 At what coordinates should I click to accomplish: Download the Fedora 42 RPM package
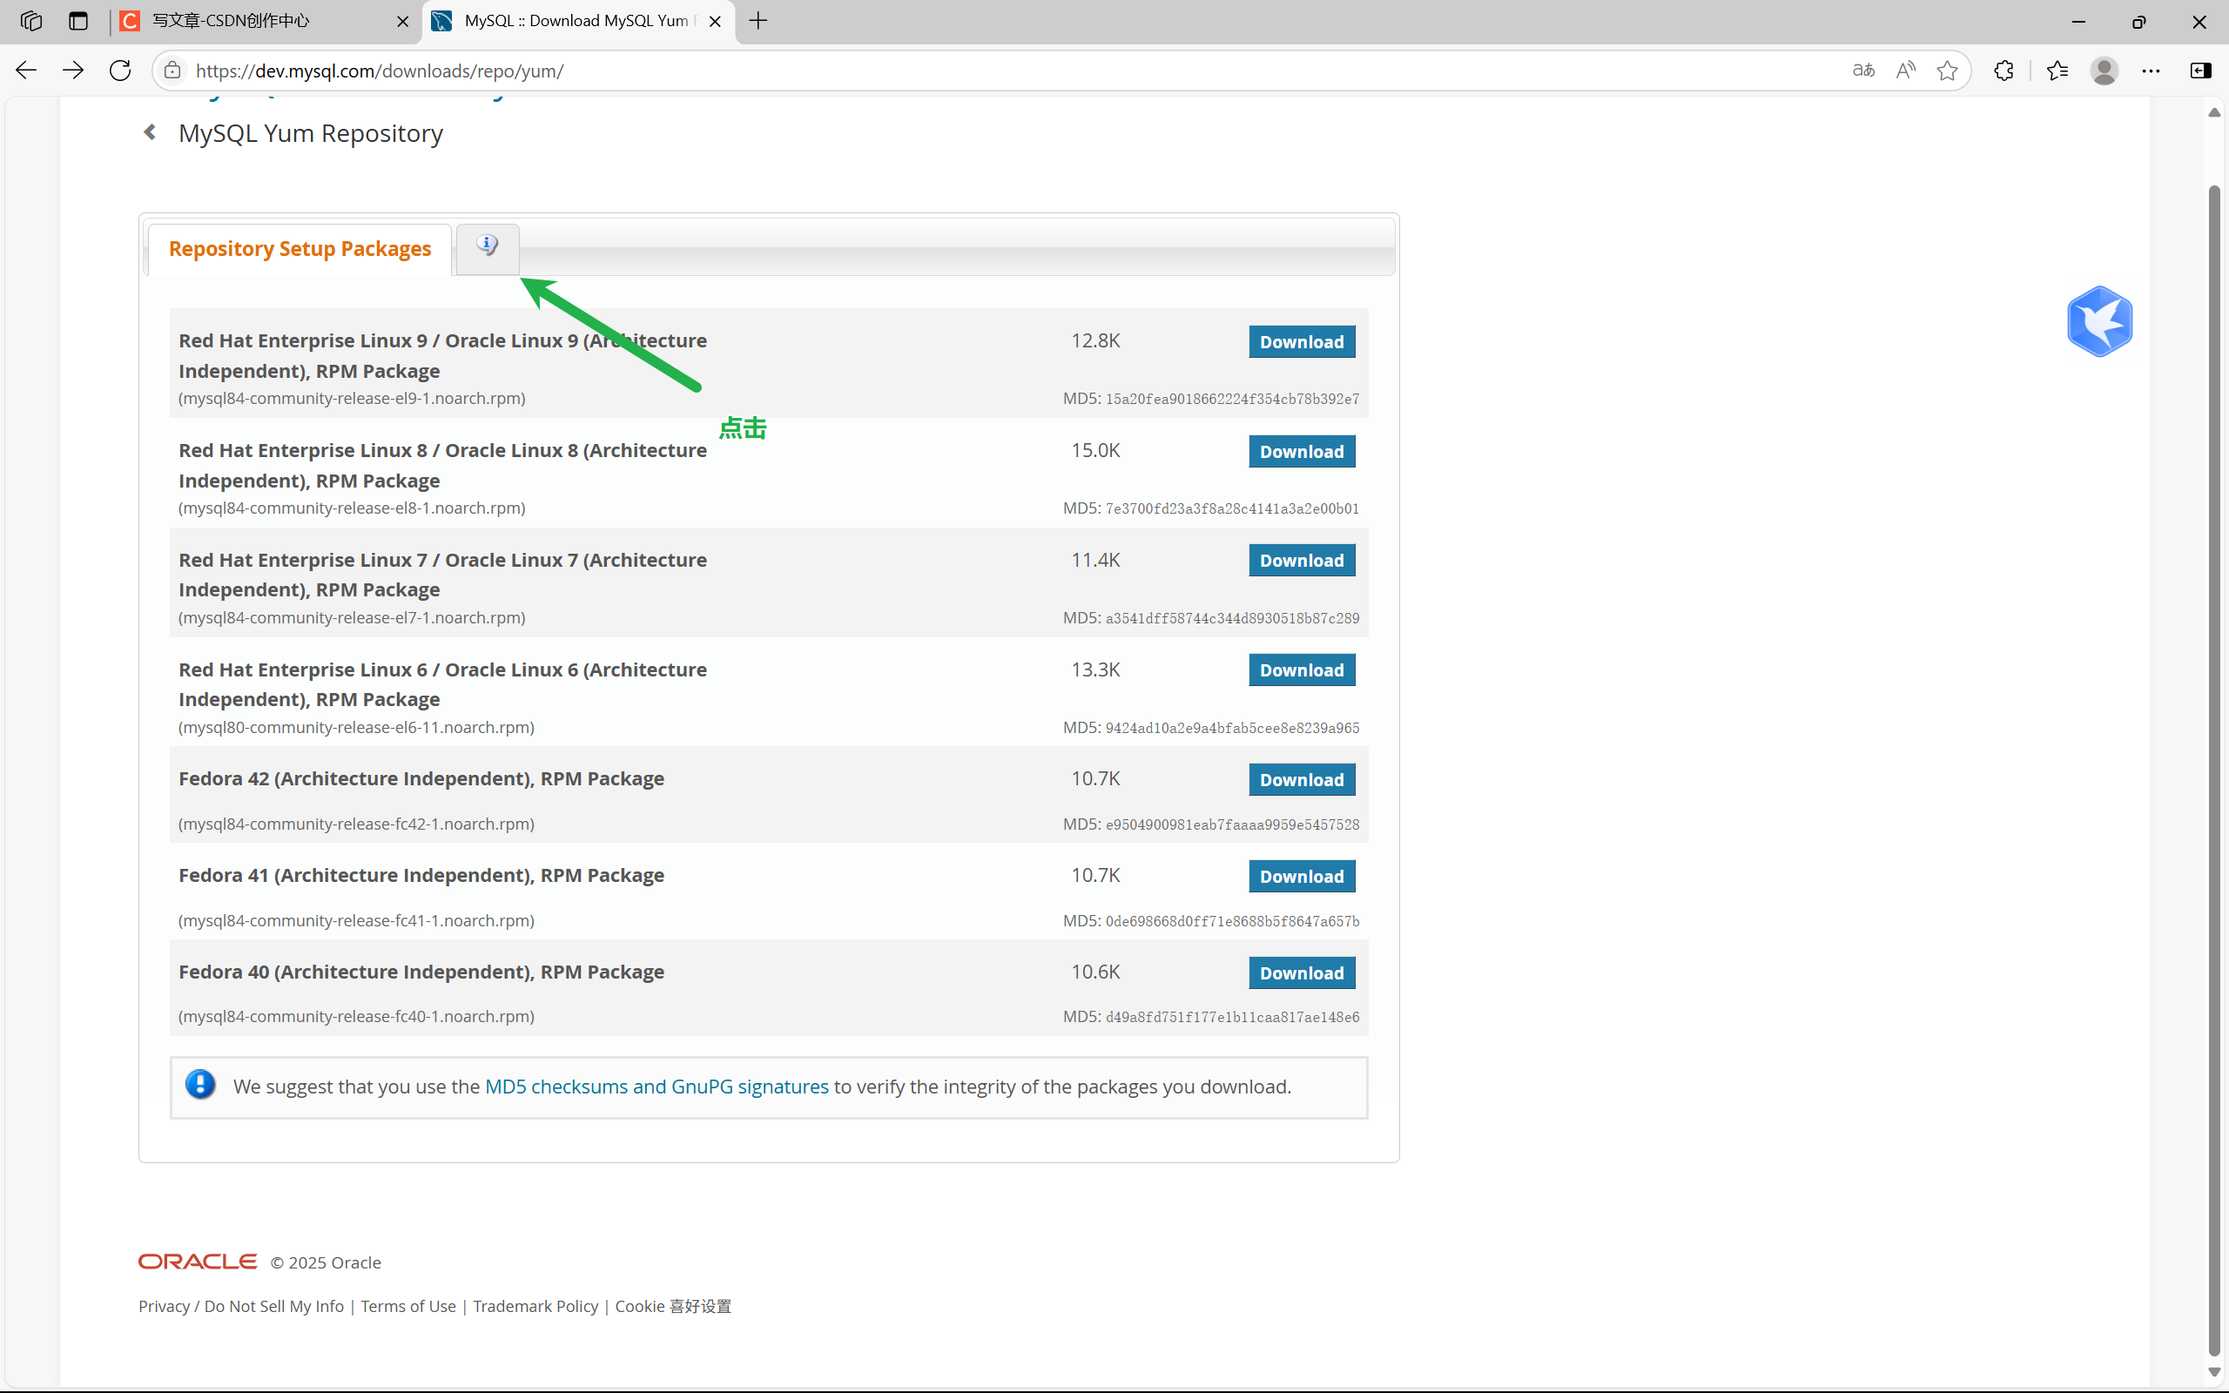point(1301,779)
